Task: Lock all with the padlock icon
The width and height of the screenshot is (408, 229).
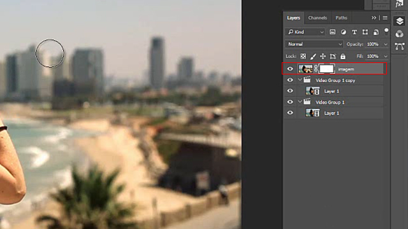Action: tap(343, 57)
